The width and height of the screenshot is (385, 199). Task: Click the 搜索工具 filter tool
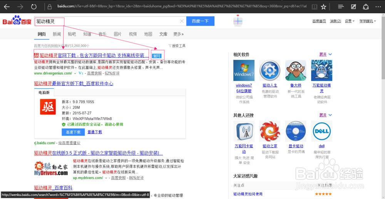pyautogui.click(x=177, y=46)
